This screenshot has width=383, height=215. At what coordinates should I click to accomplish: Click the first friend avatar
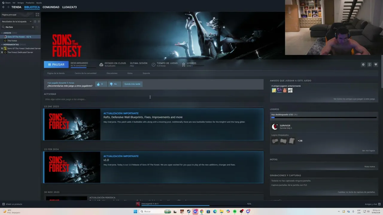[274, 90]
